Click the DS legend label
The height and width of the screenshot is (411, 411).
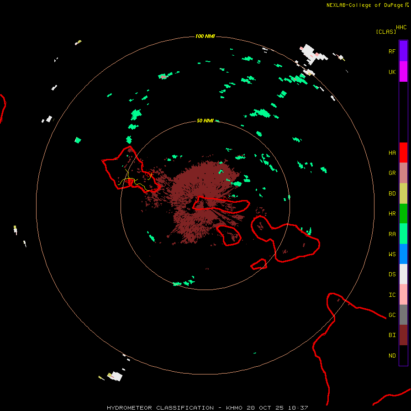[x=392, y=274]
